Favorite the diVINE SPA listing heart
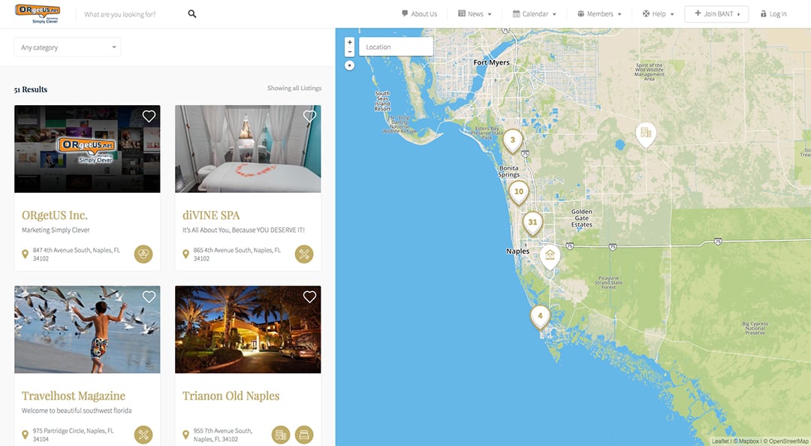The image size is (811, 446). (x=309, y=116)
